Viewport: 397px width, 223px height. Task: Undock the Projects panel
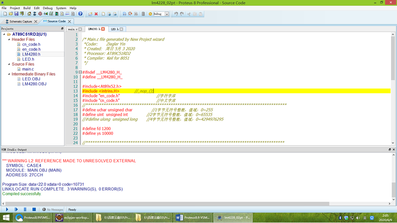tap(62, 29)
